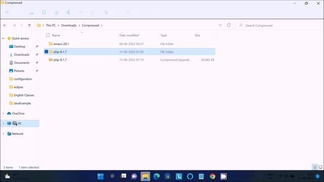
Task: Click the Copy icon in the toolbar
Action: pyautogui.click(x=44, y=12)
